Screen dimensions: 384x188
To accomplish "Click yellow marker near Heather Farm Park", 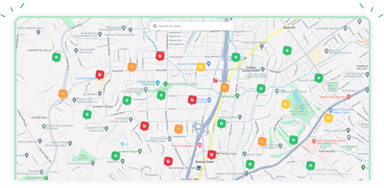I will coord(285,104).
